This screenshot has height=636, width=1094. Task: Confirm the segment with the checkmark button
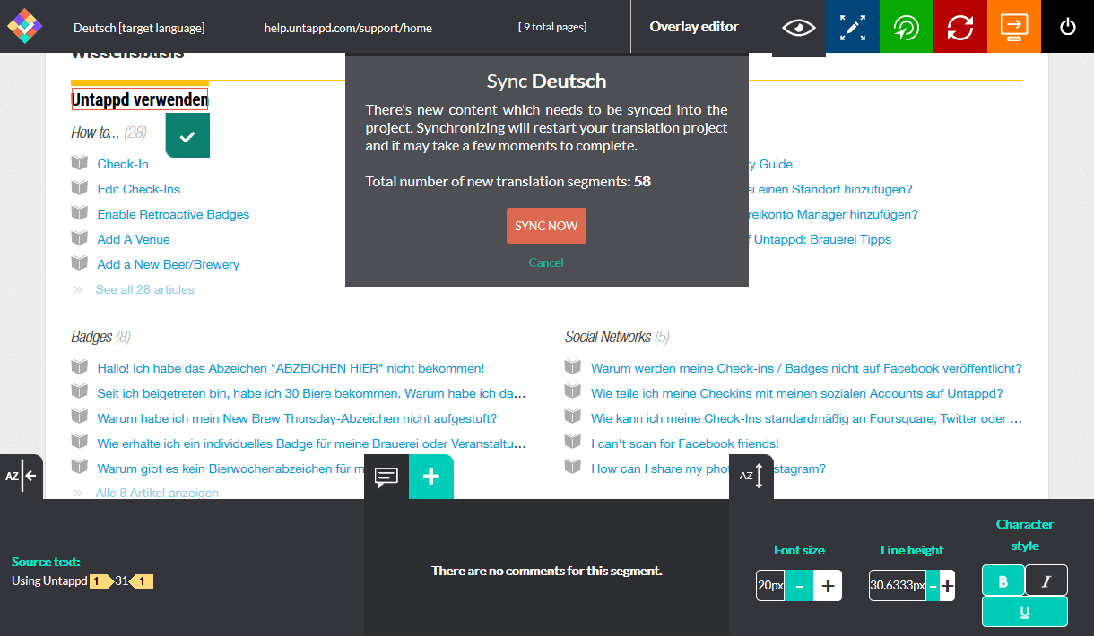[187, 136]
